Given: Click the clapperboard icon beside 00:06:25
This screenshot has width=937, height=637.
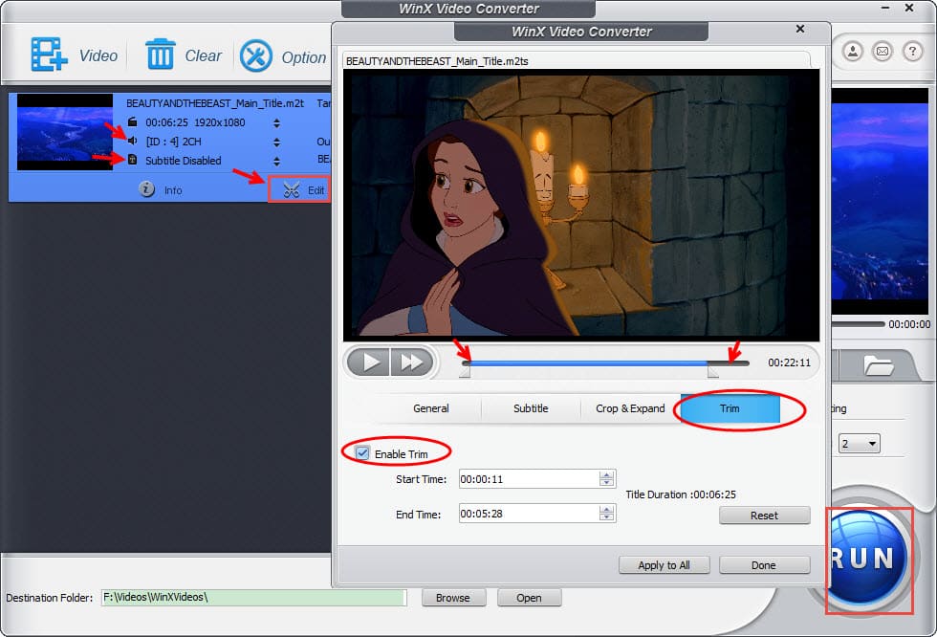Looking at the screenshot, I should tap(133, 121).
